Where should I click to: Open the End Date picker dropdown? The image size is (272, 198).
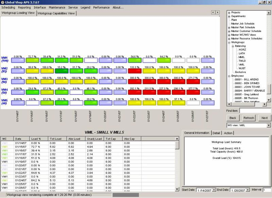click(248, 190)
